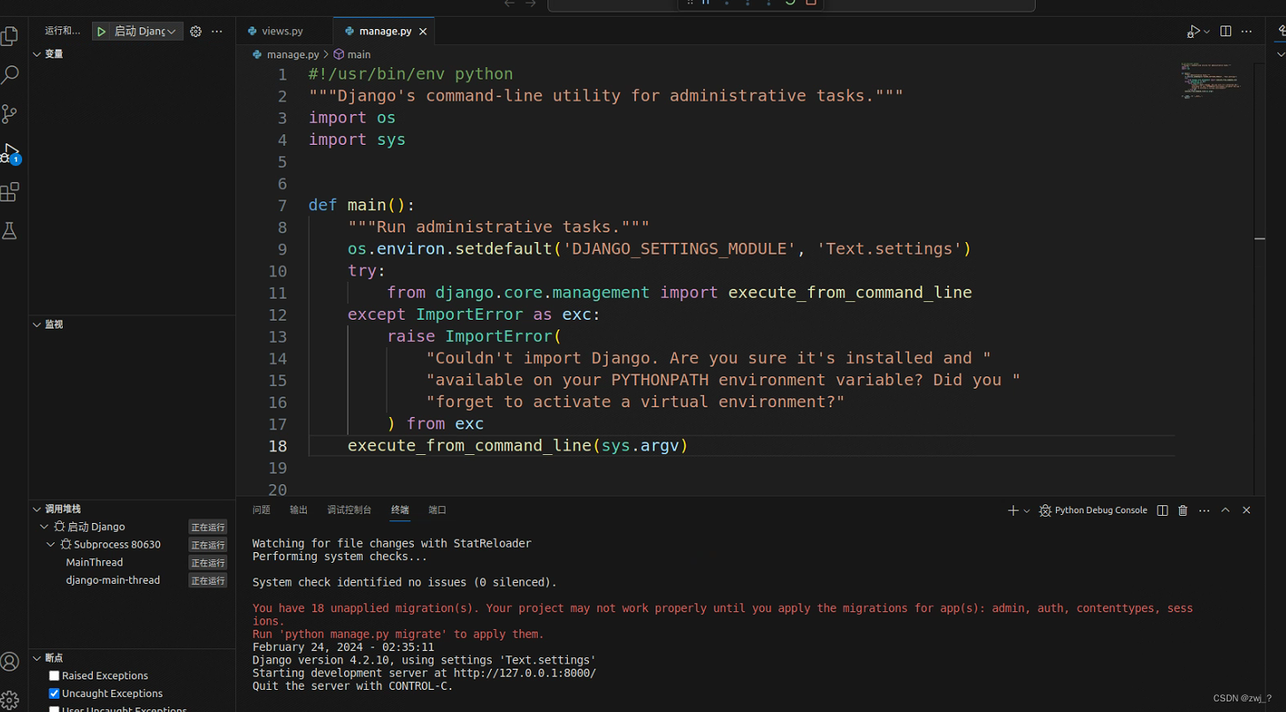Kill terminal with trash icon
The height and width of the screenshot is (712, 1286).
[x=1183, y=511]
